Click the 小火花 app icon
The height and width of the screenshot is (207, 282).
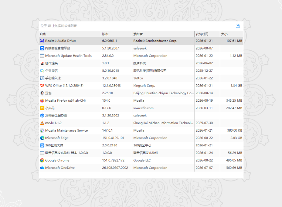(42, 108)
